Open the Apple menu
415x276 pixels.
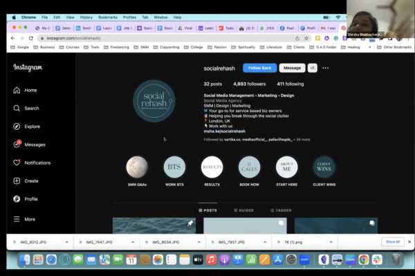click(x=14, y=17)
